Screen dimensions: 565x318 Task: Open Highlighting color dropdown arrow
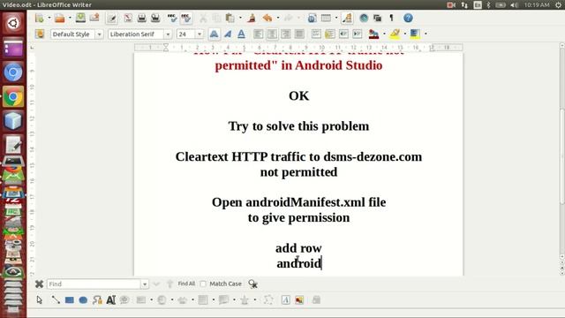point(404,34)
